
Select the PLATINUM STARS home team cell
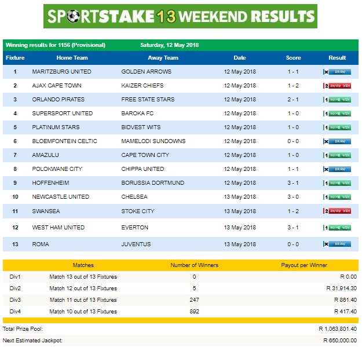[x=56, y=127]
